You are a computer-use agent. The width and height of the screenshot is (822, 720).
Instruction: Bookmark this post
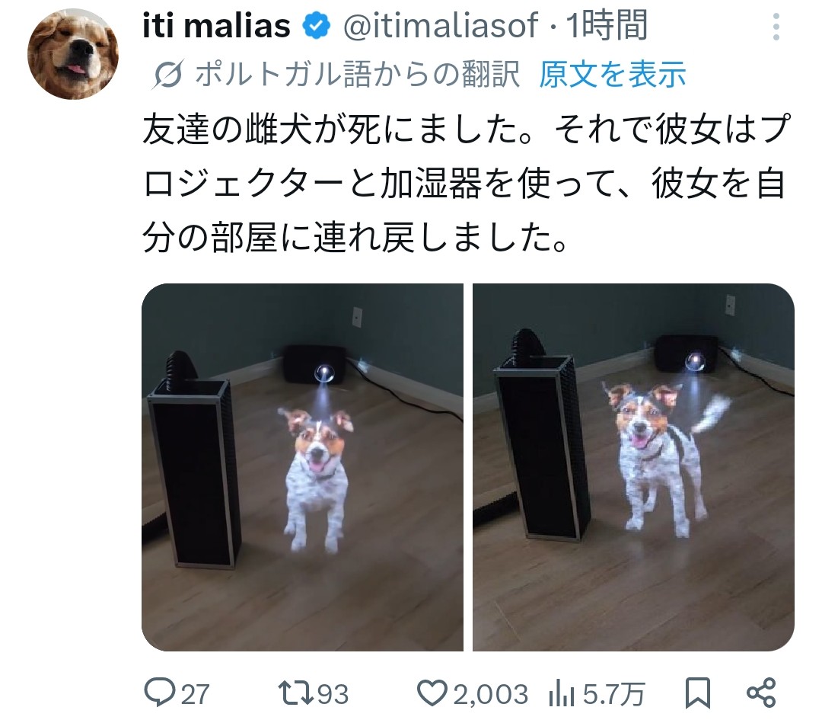698,693
